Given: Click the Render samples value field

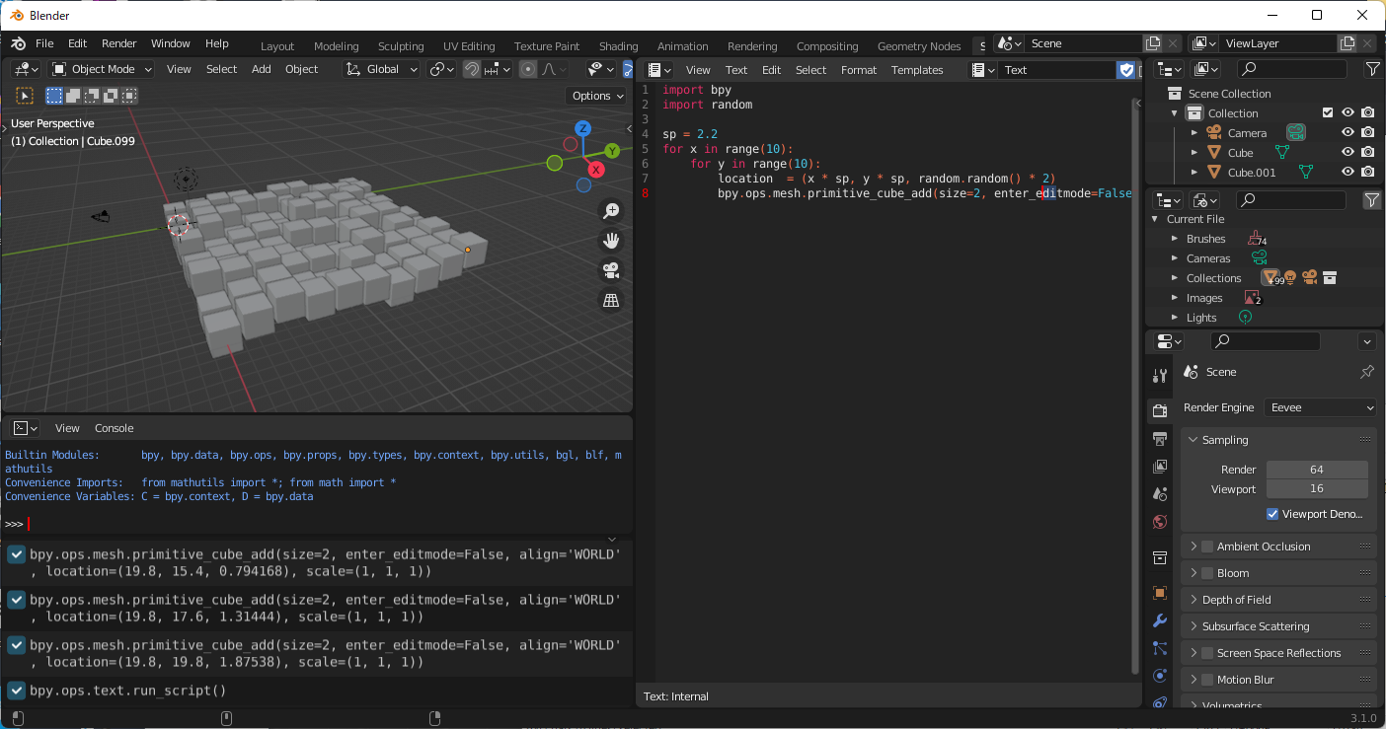Looking at the screenshot, I should [x=1316, y=470].
